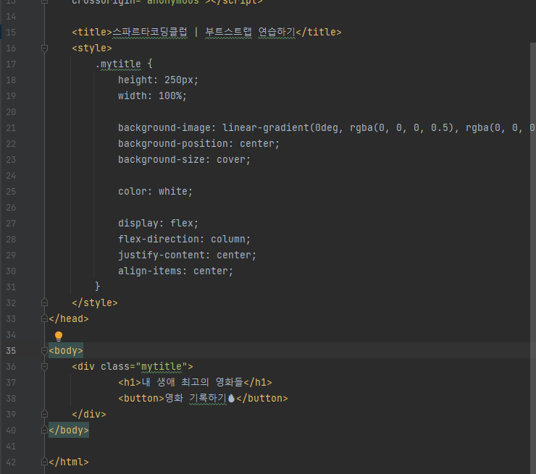536x474 pixels.
Task: Collapse the div class="mytitle" fold marker
Action: 44,366
